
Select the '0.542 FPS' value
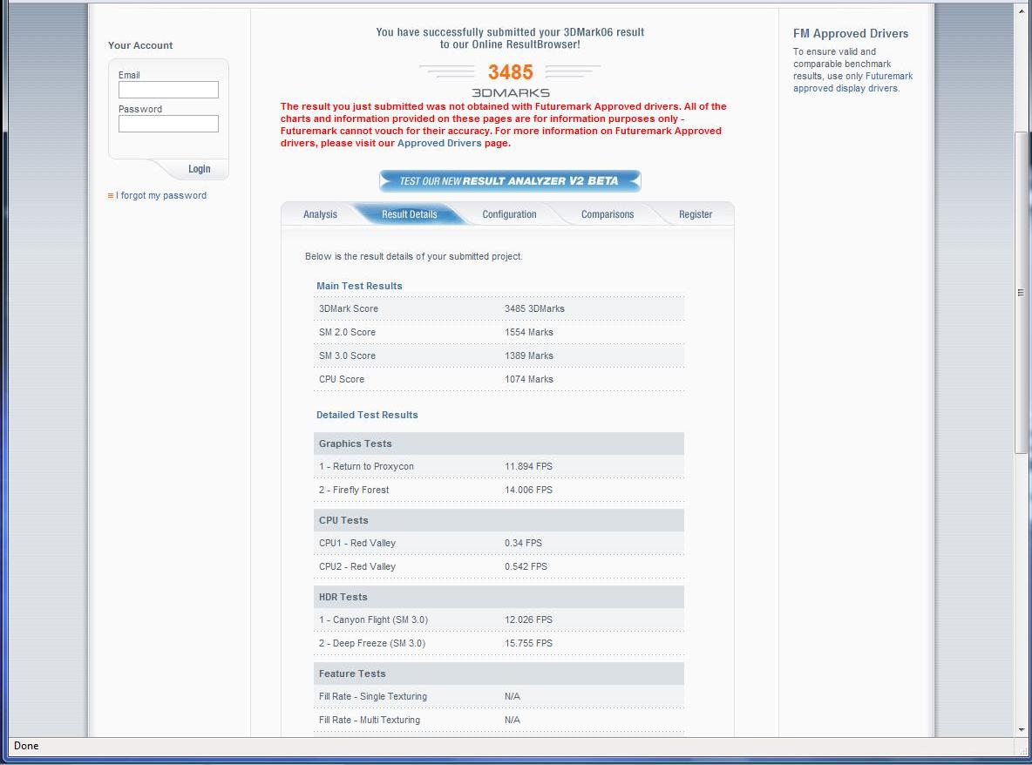526,567
